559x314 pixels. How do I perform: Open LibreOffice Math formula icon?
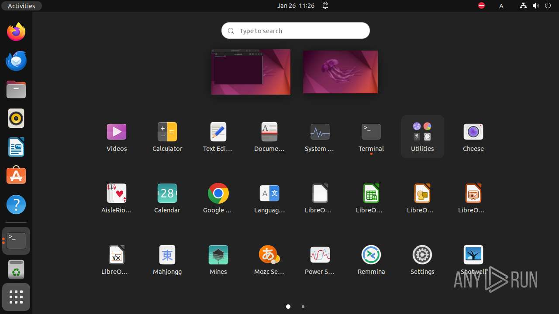coord(117,259)
